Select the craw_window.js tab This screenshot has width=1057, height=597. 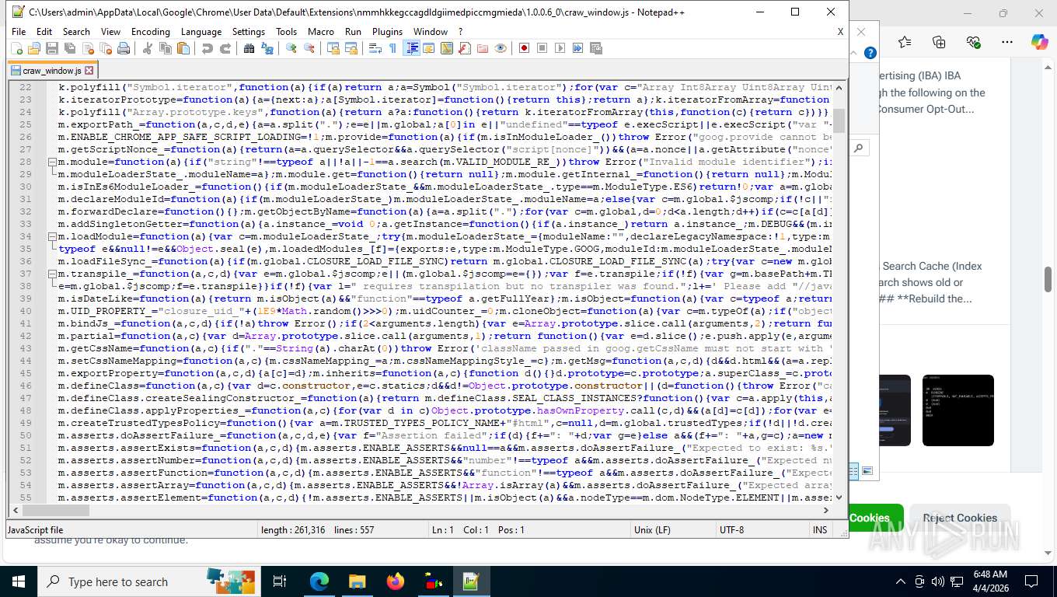click(51, 70)
